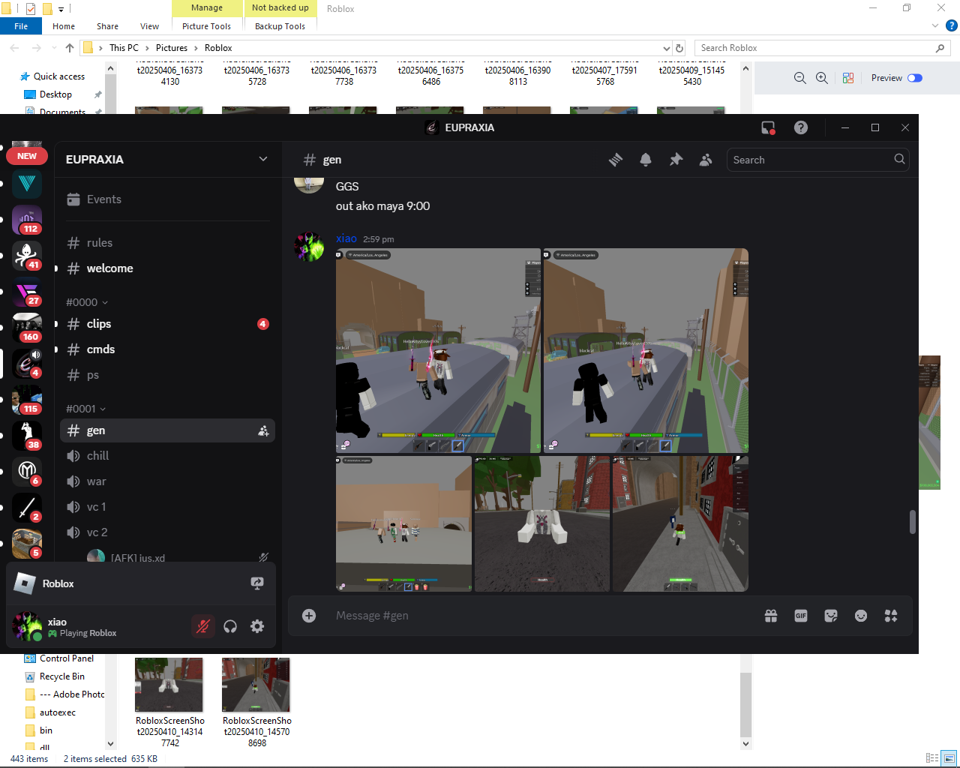Open the teal V server icon
Image resolution: width=960 pixels, height=768 pixels.
(x=27, y=184)
